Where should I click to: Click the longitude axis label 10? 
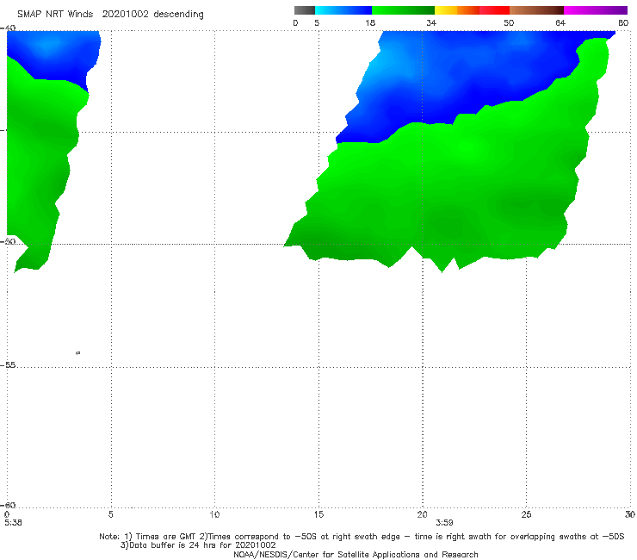214,514
